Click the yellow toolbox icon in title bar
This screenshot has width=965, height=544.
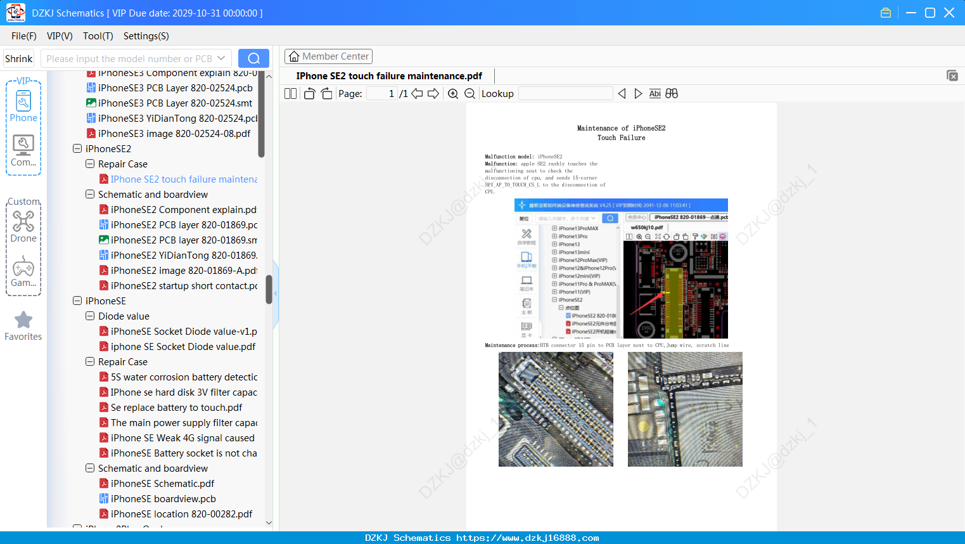click(886, 13)
